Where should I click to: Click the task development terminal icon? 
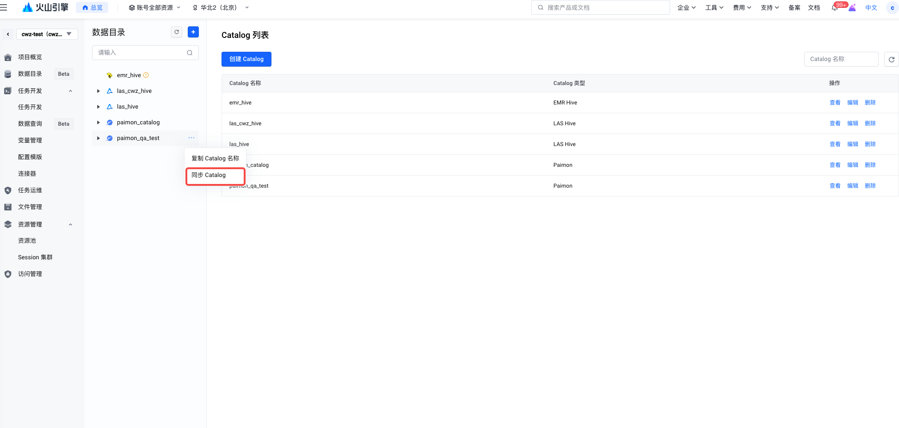(8, 91)
